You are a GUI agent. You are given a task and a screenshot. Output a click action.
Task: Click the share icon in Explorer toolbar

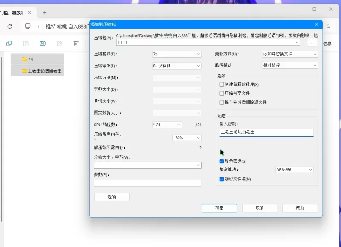59,43
